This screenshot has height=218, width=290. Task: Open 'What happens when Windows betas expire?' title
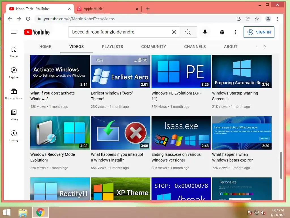click(232, 157)
